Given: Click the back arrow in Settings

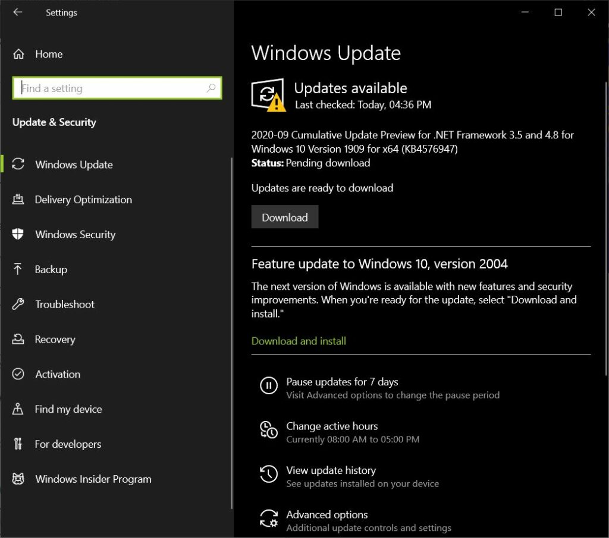Looking at the screenshot, I should 17,12.
